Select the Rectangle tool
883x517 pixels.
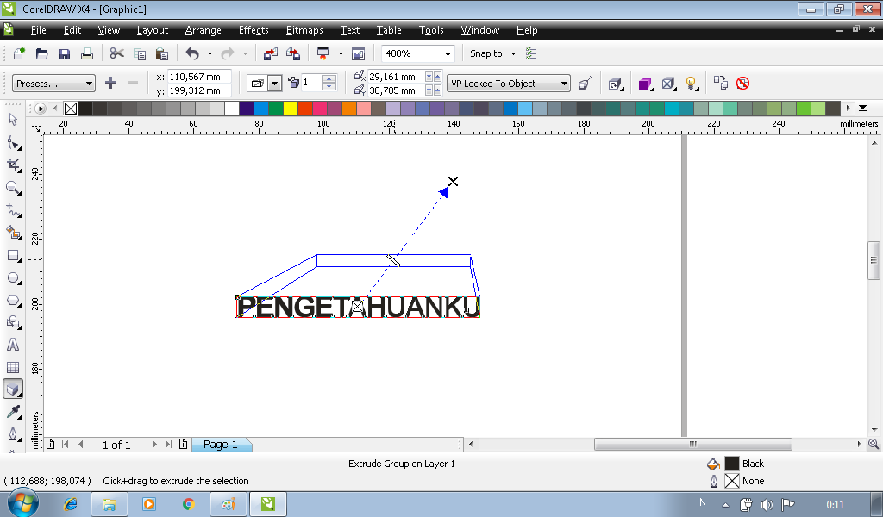12,255
